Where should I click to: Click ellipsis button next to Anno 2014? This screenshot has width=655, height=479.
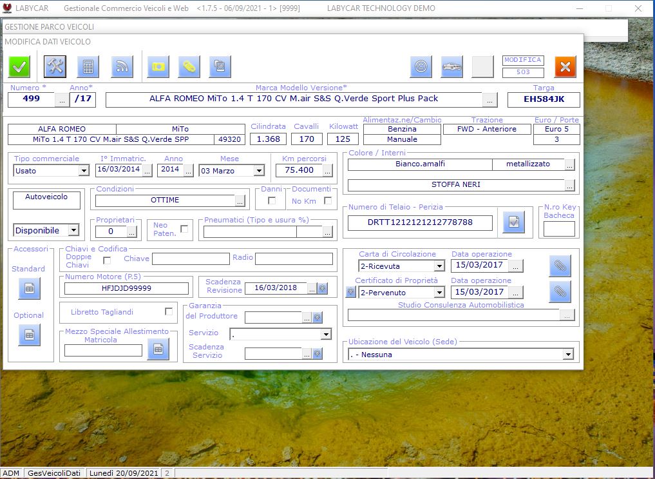(189, 171)
